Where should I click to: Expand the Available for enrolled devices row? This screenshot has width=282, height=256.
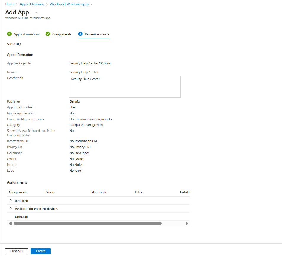click(x=11, y=209)
